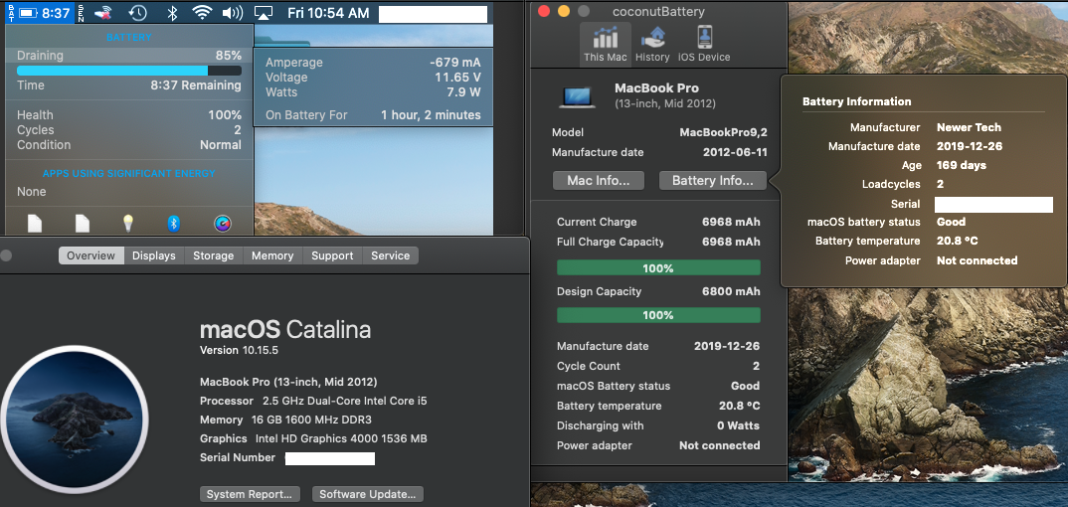The width and height of the screenshot is (1068, 507).
Task: Open the Wi-Fi menu bar icon
Action: click(x=202, y=13)
